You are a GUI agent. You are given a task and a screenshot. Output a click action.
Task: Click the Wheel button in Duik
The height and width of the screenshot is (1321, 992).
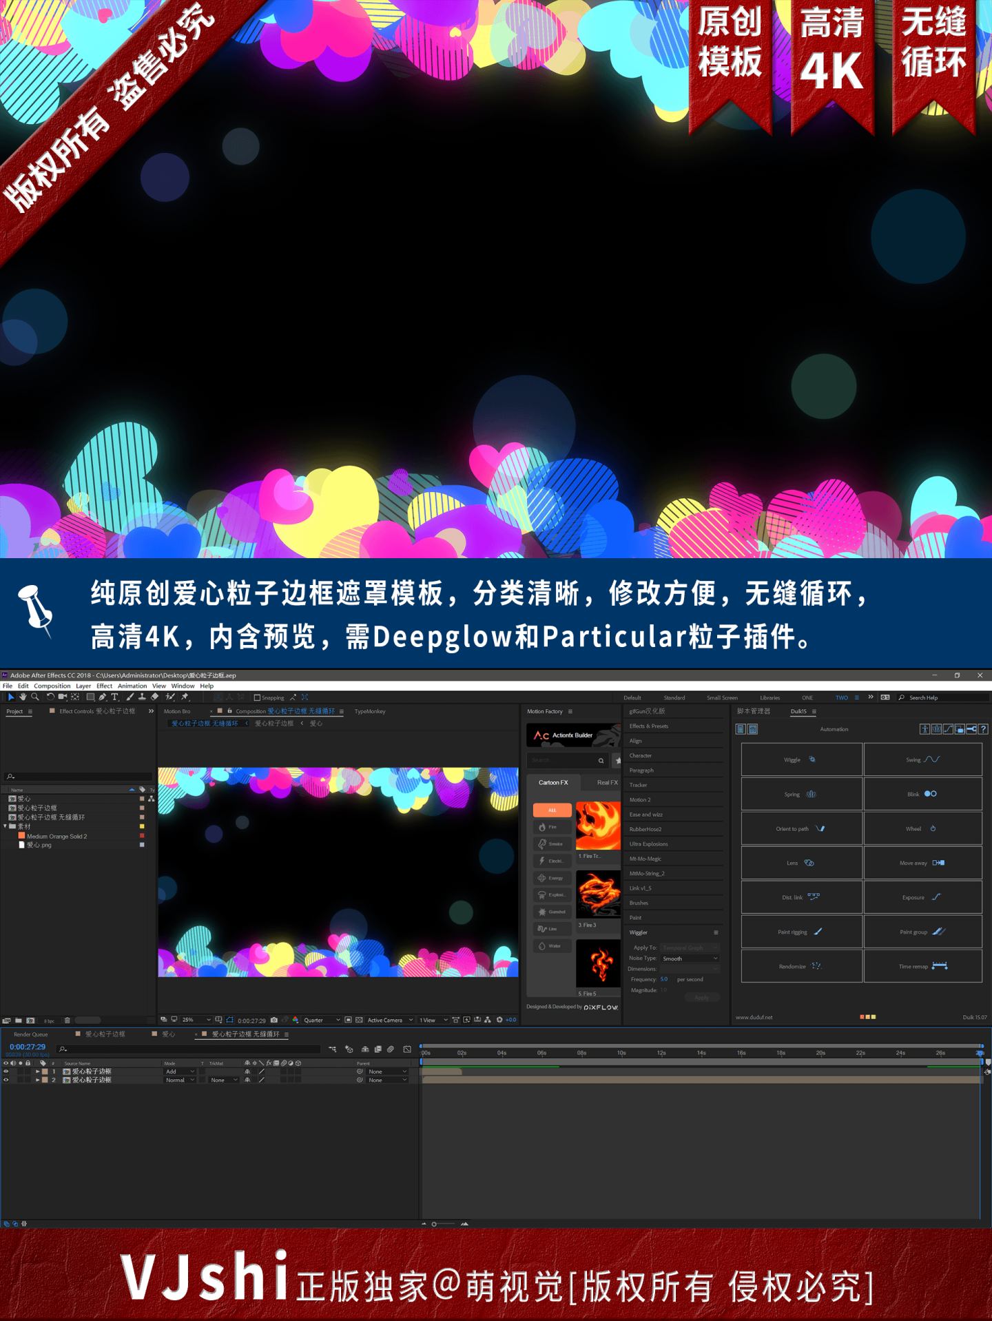(x=923, y=828)
